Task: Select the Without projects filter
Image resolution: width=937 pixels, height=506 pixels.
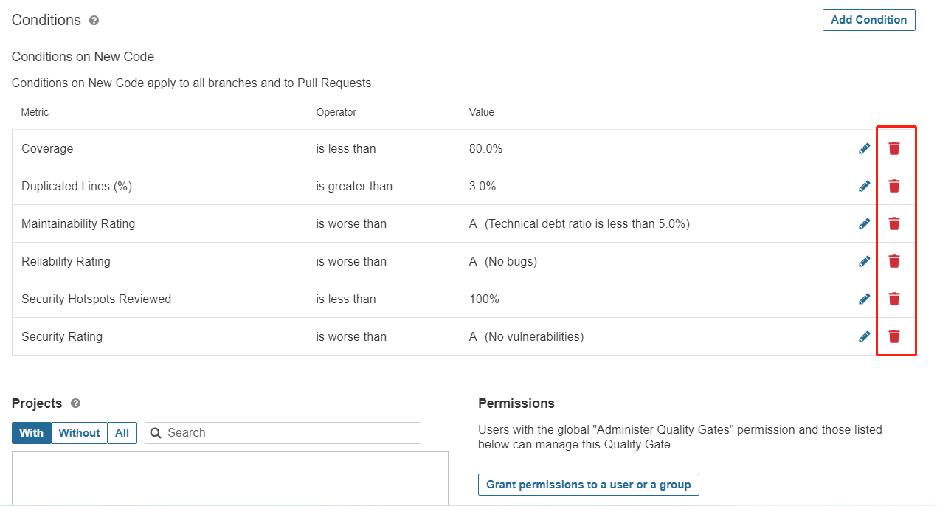Action: click(79, 433)
